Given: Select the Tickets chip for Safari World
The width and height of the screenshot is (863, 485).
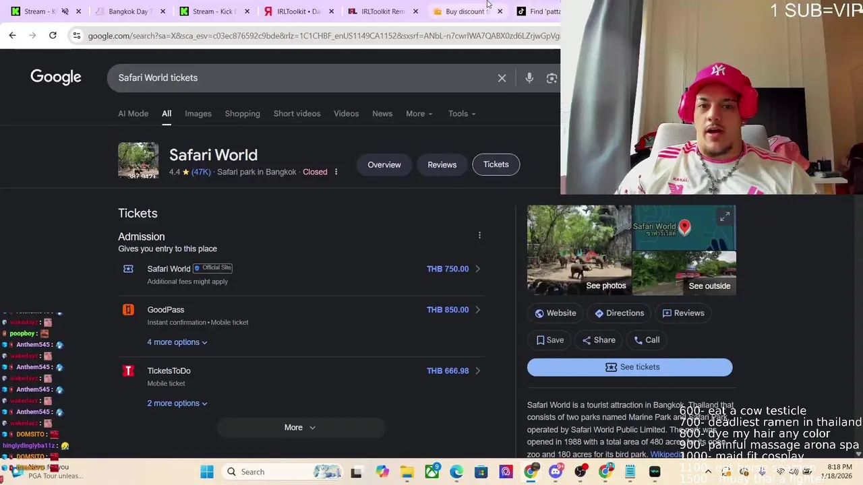Looking at the screenshot, I should click(496, 164).
